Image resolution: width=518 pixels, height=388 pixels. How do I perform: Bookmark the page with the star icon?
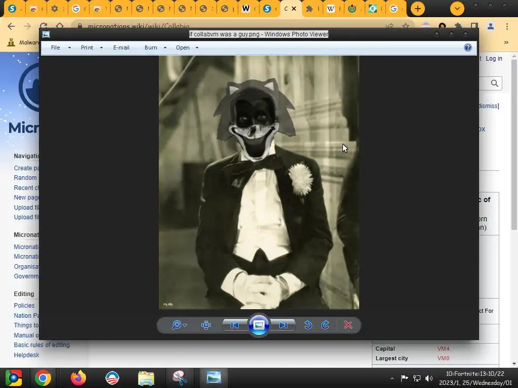pyautogui.click(x=406, y=26)
